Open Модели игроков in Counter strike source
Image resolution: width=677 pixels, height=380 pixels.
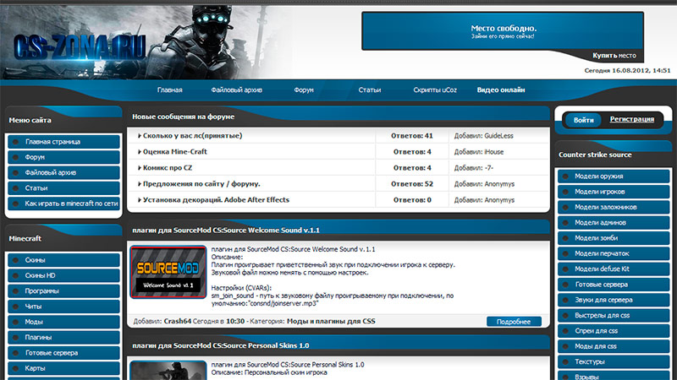[614, 192]
